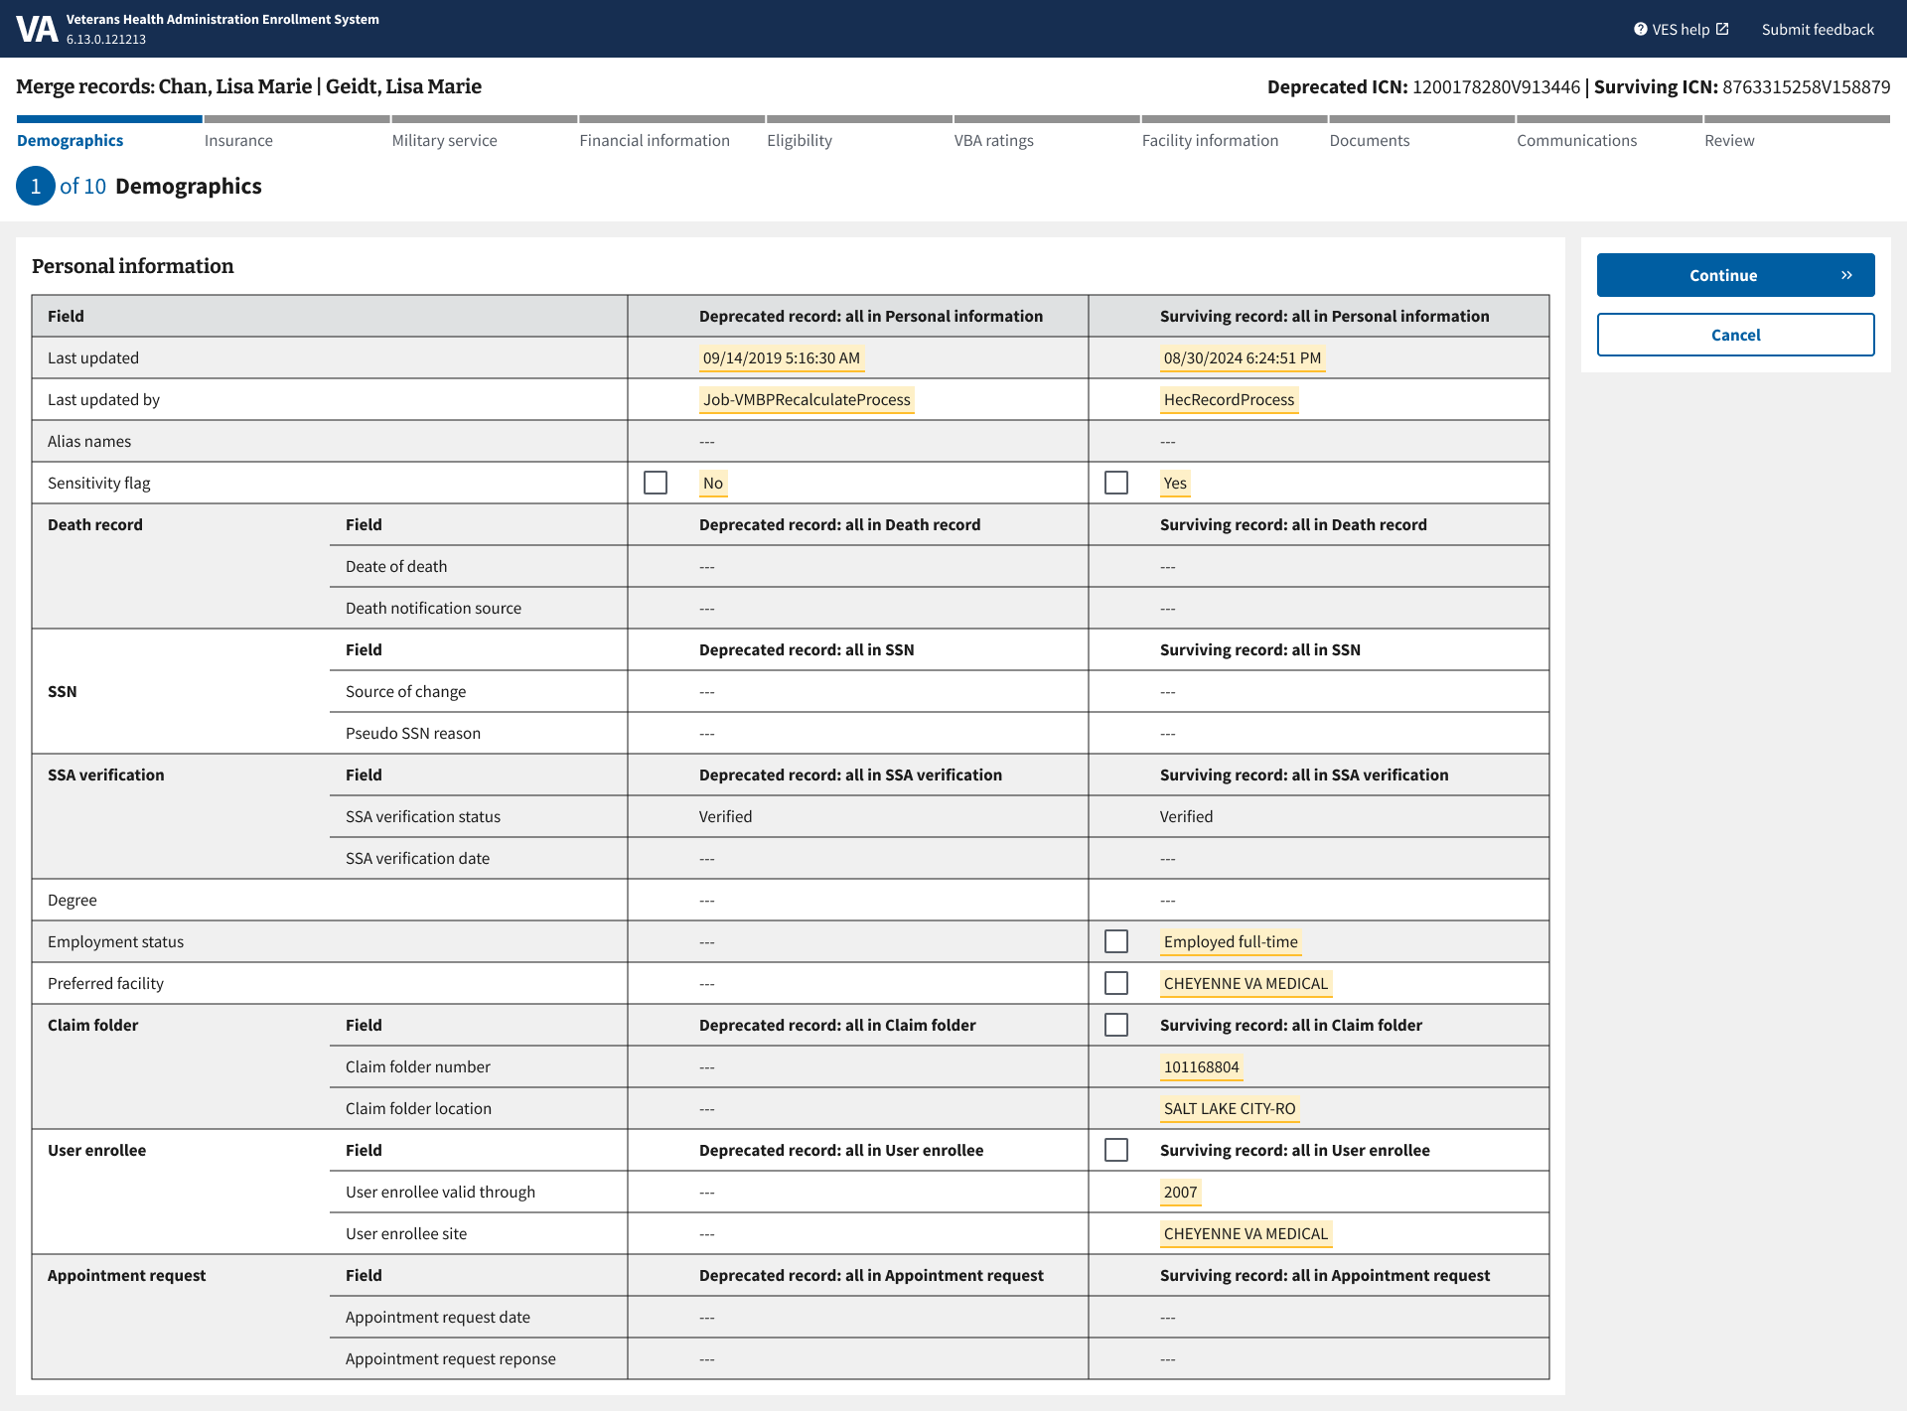This screenshot has height=1411, width=1907.
Task: Open the Insurance step tab
Action: click(x=238, y=140)
